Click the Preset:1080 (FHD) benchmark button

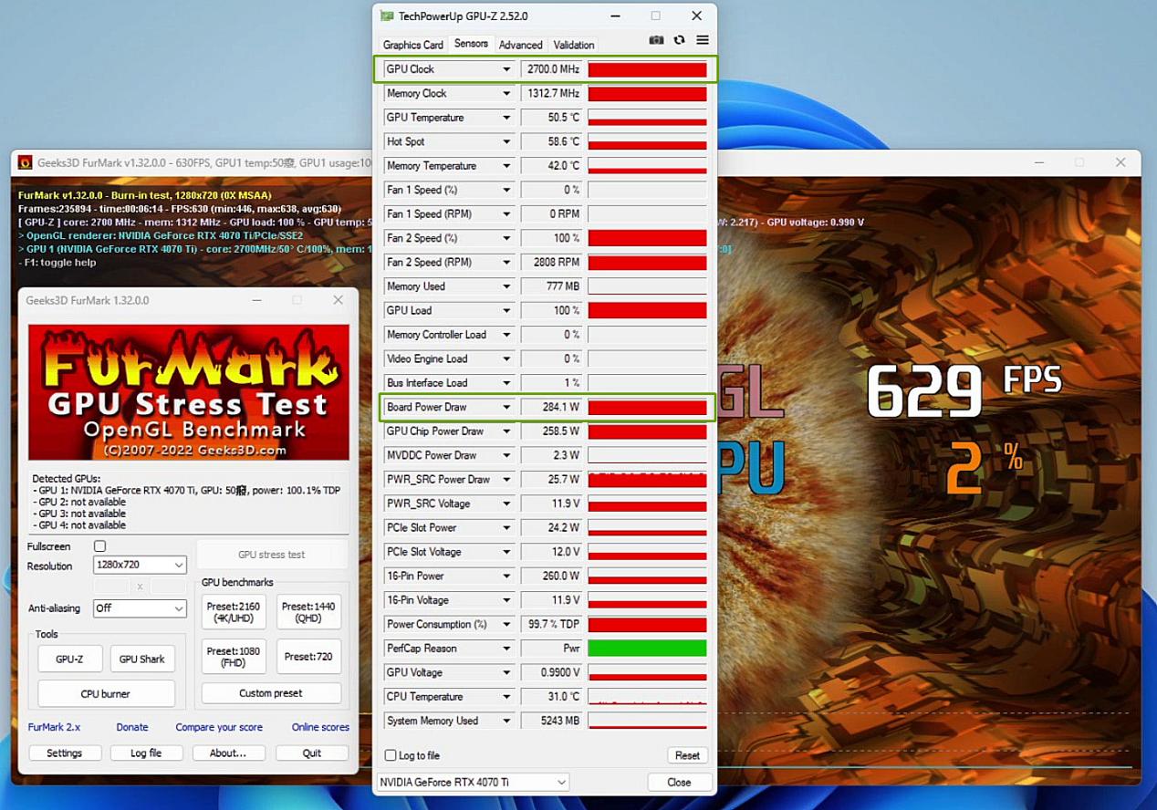(234, 657)
